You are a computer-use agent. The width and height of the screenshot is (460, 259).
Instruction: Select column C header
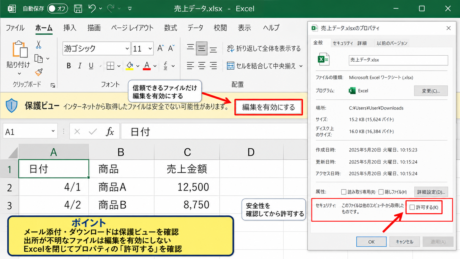tap(187, 152)
